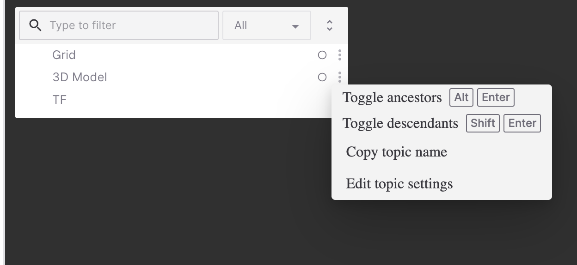
Task: Choose Toggle descendants menu entry
Action: (442, 123)
